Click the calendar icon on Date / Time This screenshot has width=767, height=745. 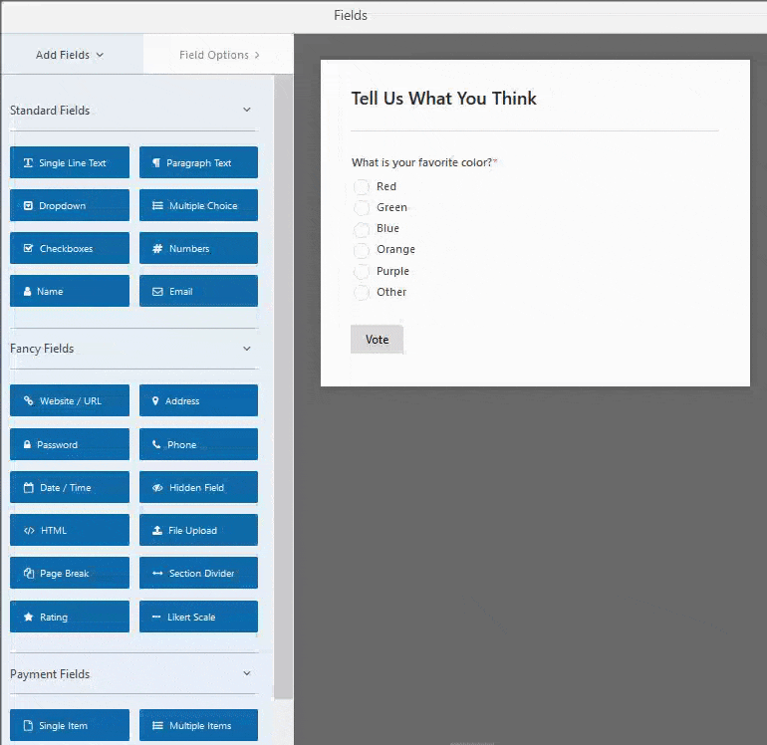point(28,488)
